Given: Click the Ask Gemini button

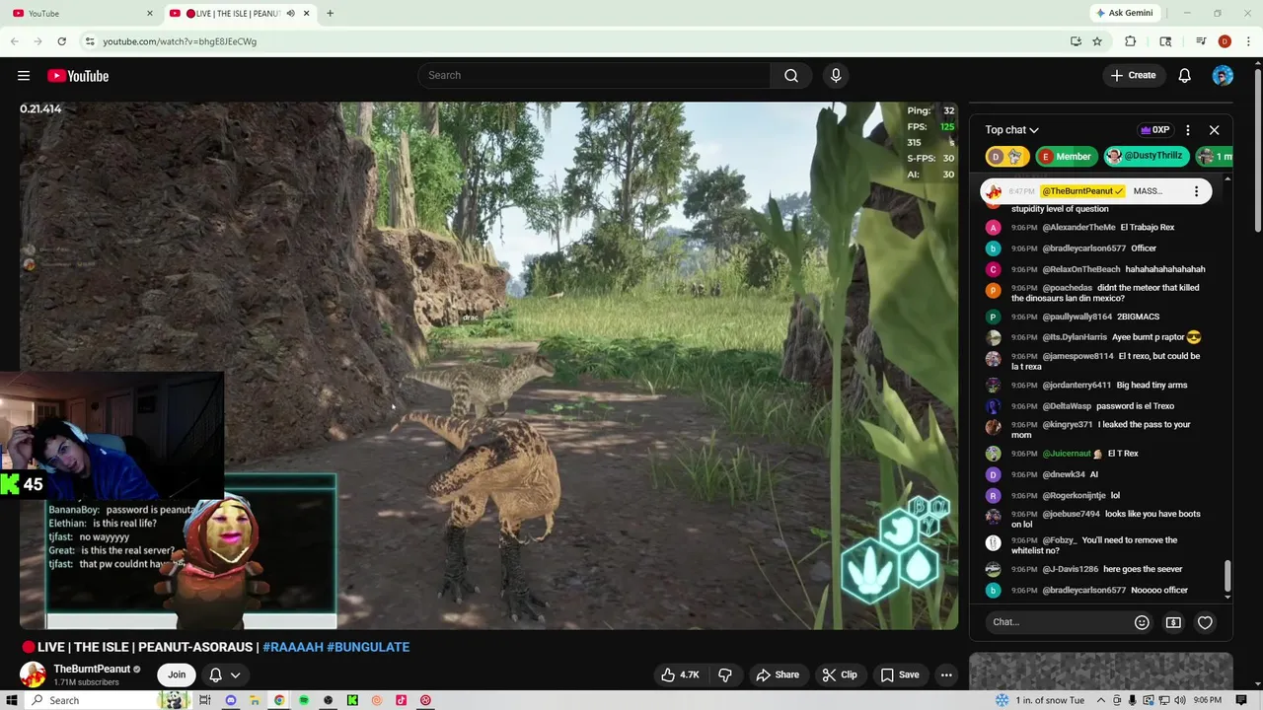Looking at the screenshot, I should coord(1124,13).
